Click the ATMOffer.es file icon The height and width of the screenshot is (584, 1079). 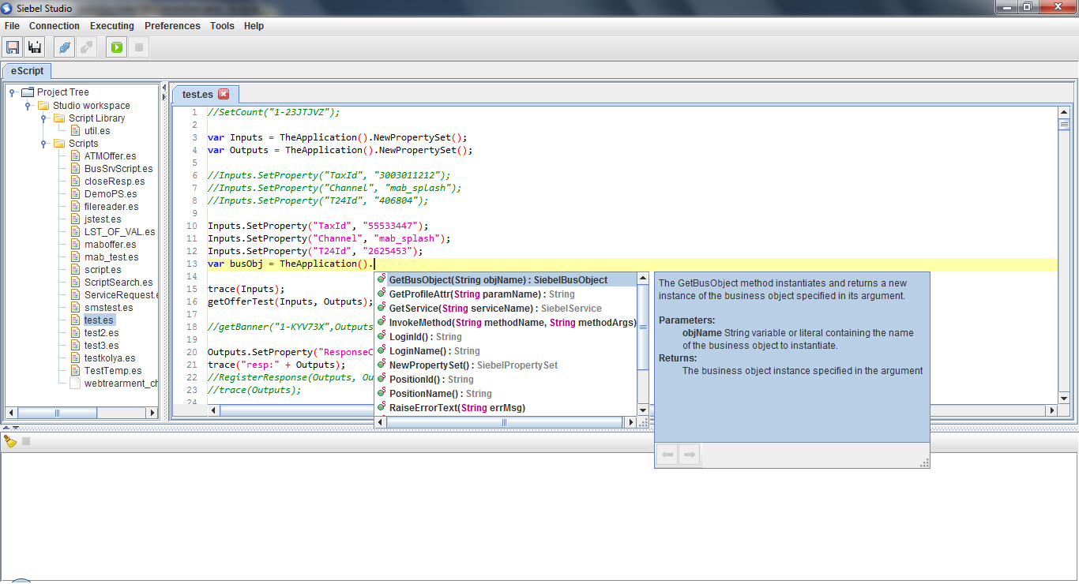point(76,155)
